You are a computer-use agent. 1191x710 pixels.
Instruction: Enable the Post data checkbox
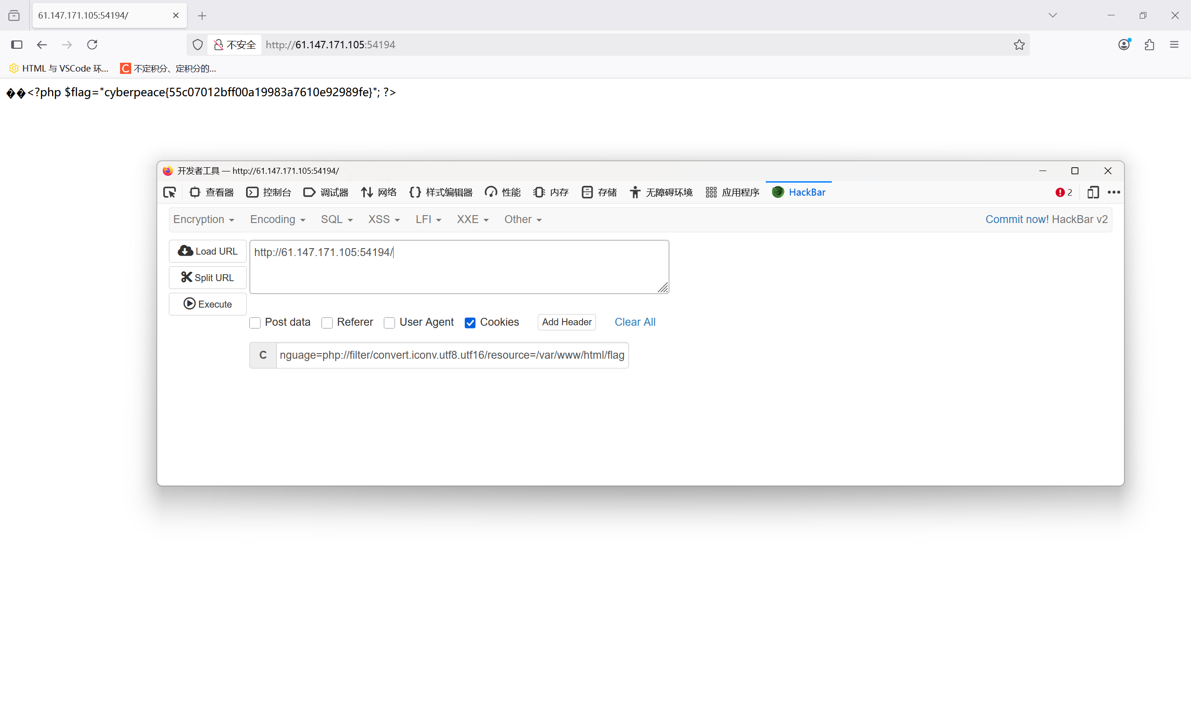255,323
